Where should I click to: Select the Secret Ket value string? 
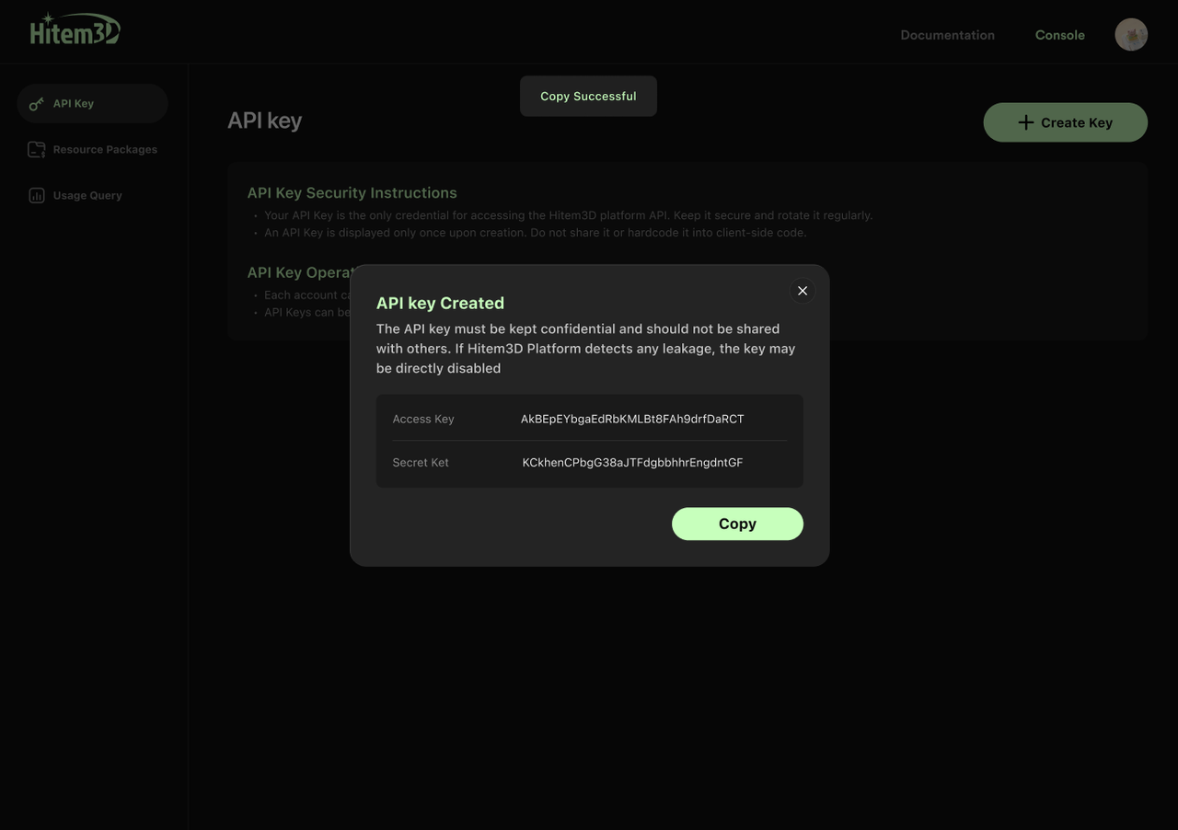632,463
